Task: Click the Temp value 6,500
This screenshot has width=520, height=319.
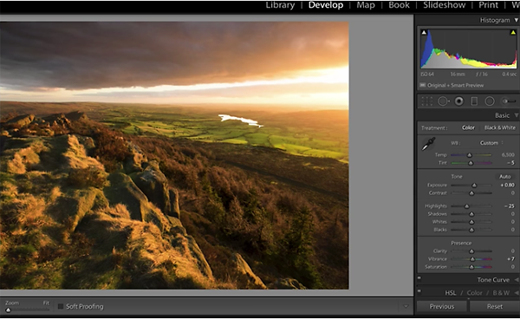Action: (508, 155)
